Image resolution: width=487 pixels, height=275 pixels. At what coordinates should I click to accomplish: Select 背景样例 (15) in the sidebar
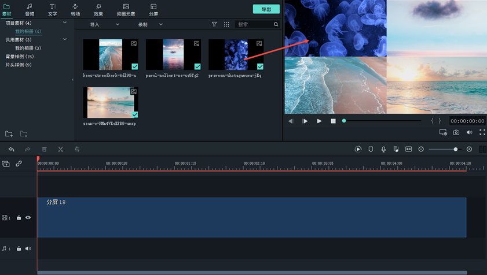[20, 57]
